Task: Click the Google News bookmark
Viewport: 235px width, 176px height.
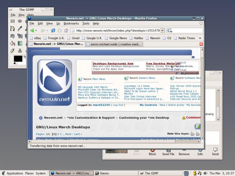Action: point(116,38)
